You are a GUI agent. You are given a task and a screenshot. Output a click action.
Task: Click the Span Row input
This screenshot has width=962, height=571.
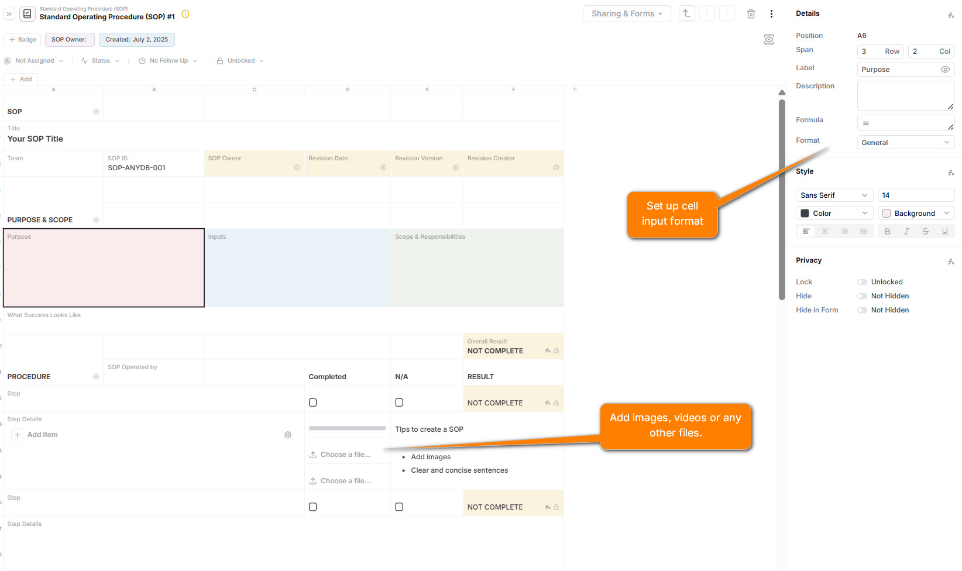point(881,51)
